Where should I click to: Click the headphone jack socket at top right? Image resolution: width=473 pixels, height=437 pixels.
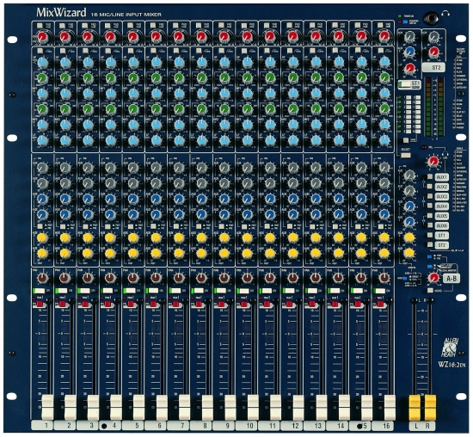[x=431, y=18]
